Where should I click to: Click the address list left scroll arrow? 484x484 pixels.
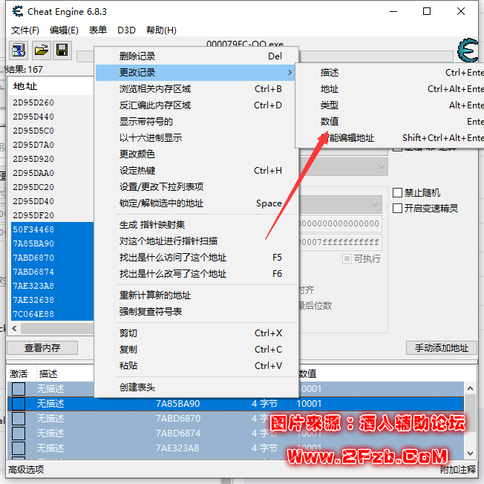[x=14, y=328]
